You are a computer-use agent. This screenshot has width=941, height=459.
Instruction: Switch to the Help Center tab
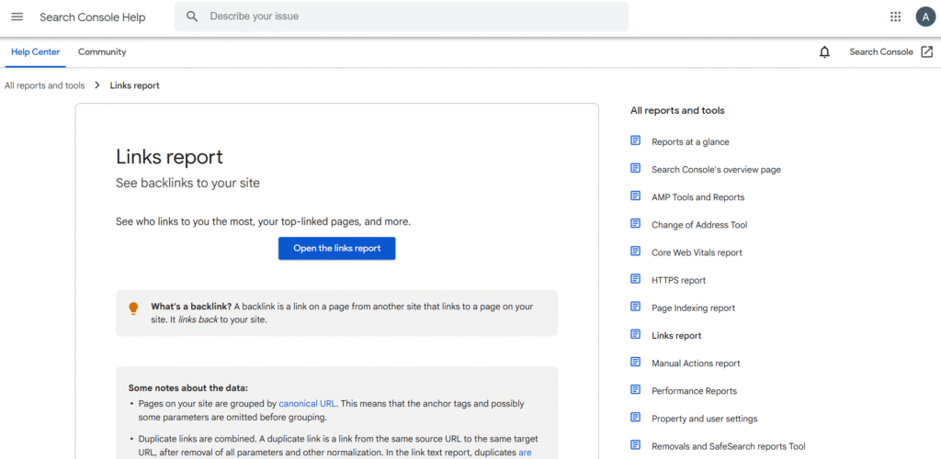click(36, 52)
